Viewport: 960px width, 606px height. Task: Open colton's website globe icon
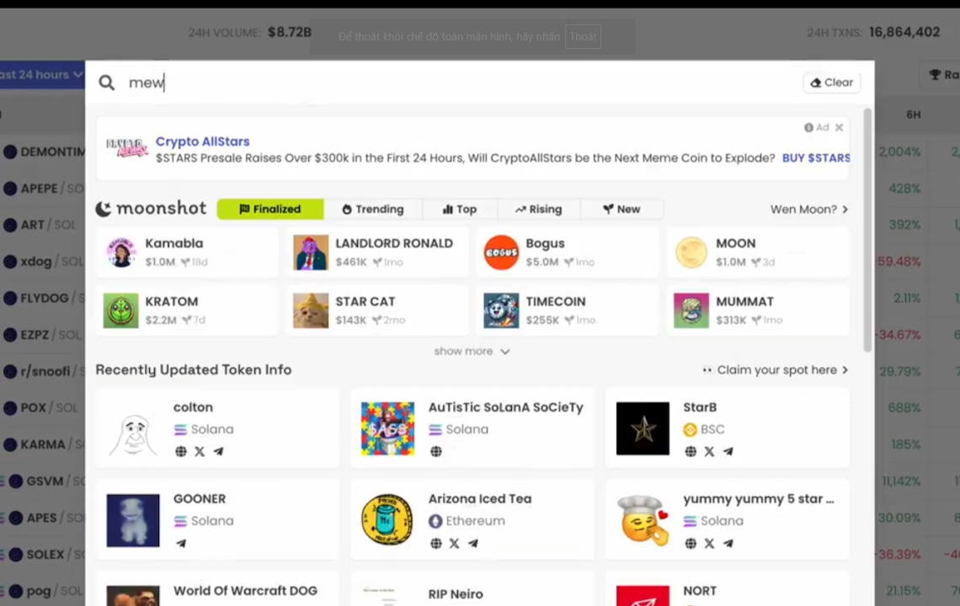[180, 452]
